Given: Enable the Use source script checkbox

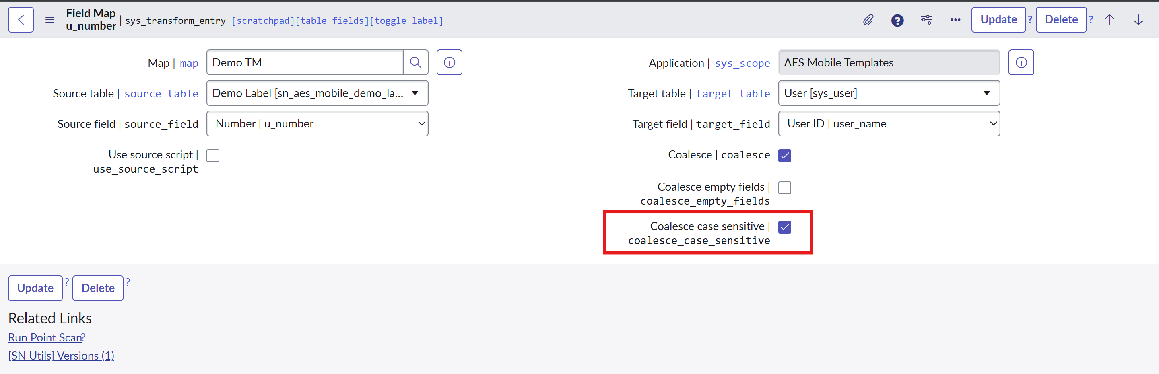Looking at the screenshot, I should tap(213, 156).
